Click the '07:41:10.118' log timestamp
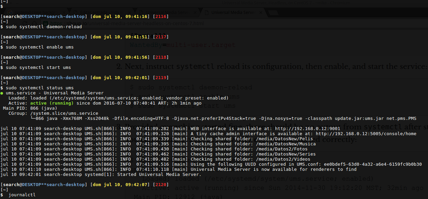 click(153, 169)
